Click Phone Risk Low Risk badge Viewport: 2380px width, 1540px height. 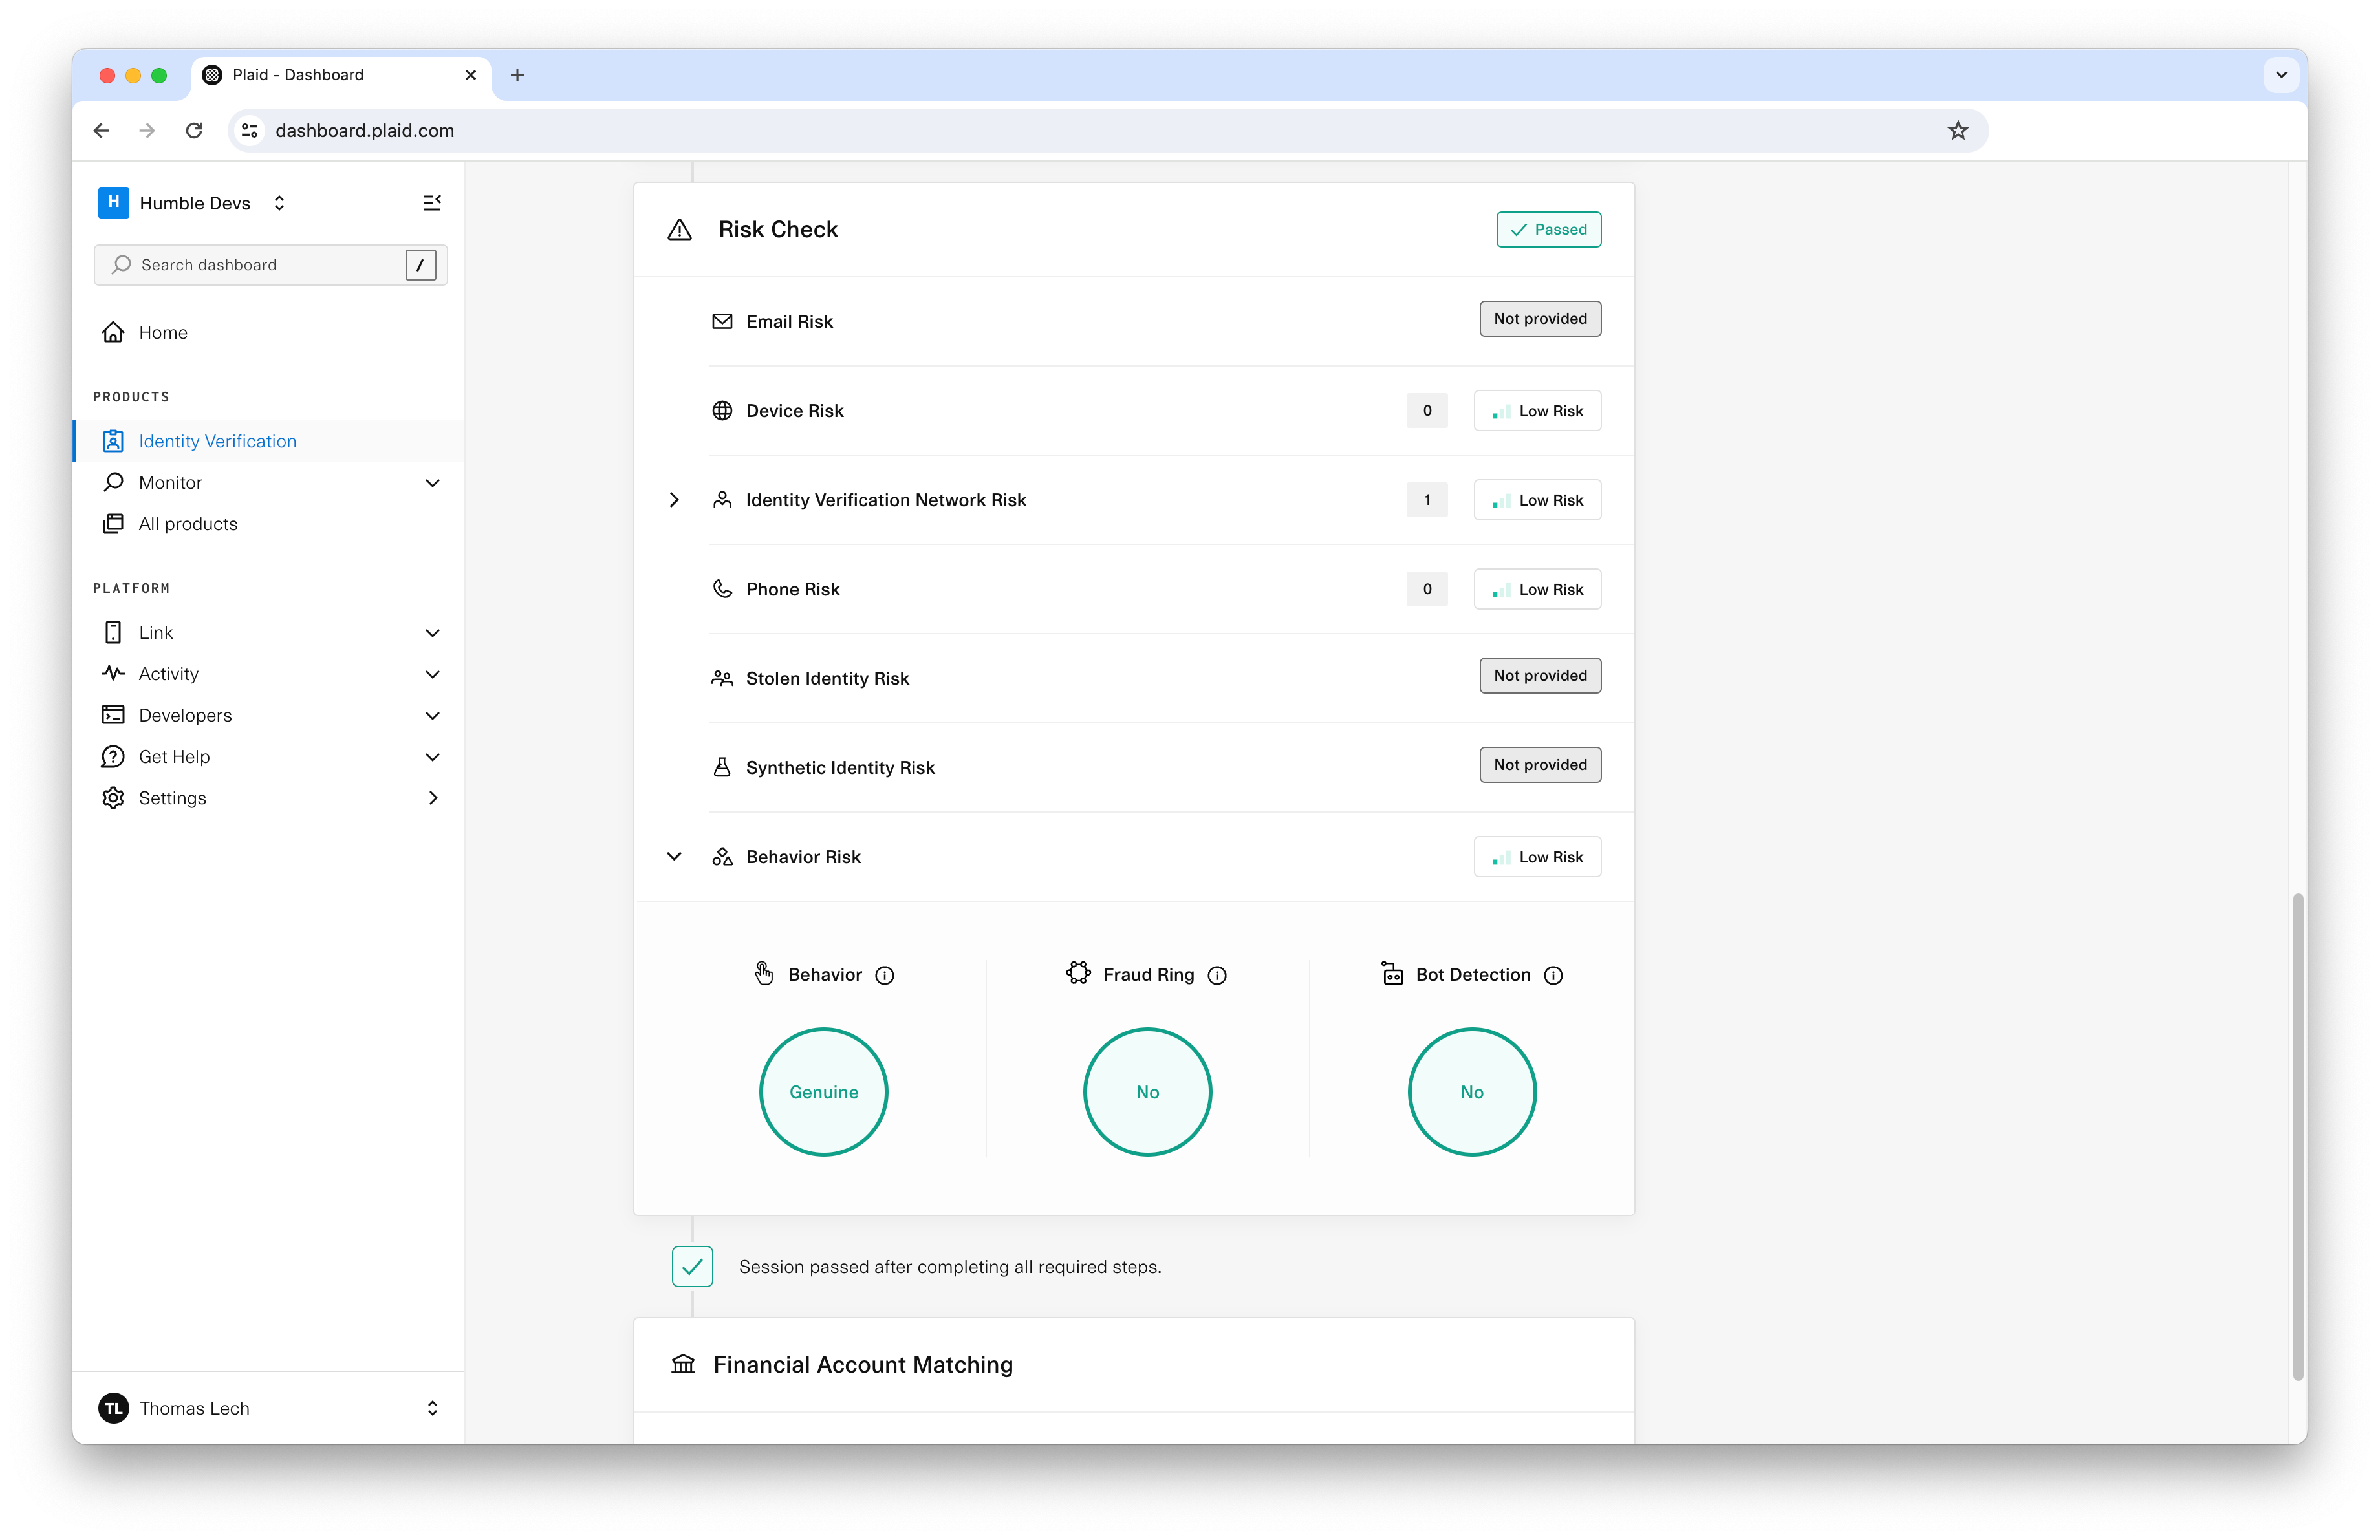tap(1537, 588)
